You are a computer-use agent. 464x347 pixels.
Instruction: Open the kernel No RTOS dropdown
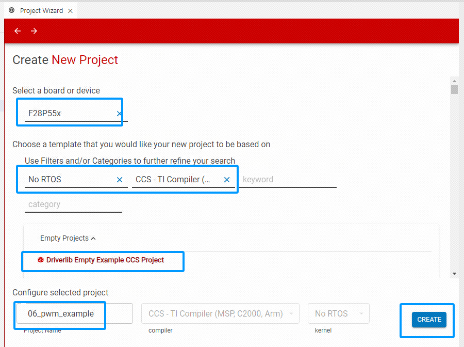[339, 313]
